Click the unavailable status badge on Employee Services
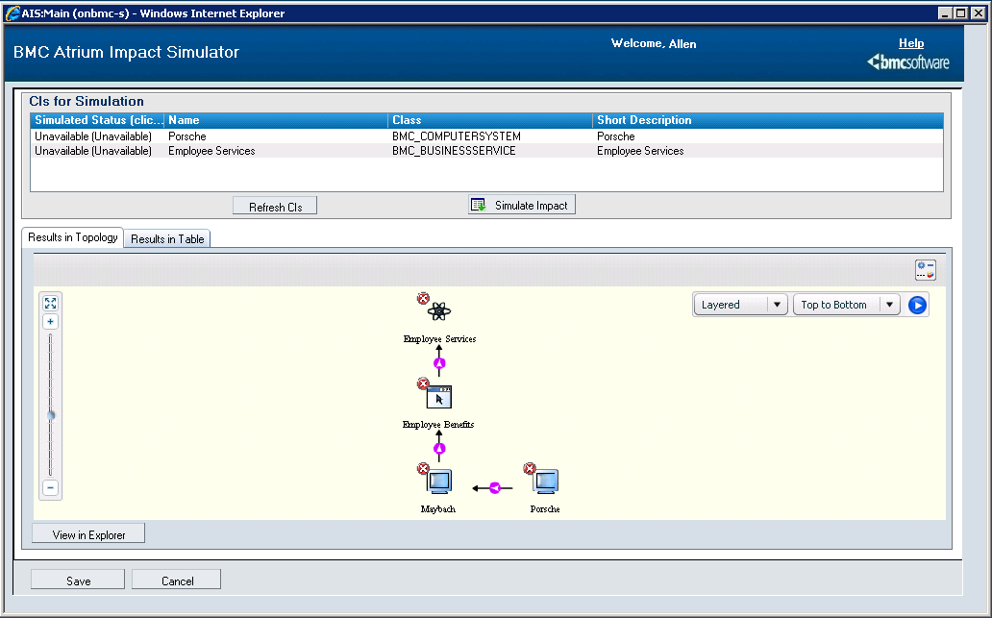 pyautogui.click(x=423, y=298)
